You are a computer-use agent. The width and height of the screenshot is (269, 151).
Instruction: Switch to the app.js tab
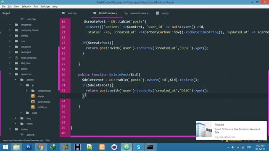(x=165, y=13)
